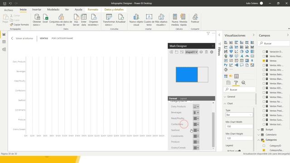Open the Dairy Products shape dropdown
Image resolution: width=290 pixels, height=163 pixels.
[196, 107]
